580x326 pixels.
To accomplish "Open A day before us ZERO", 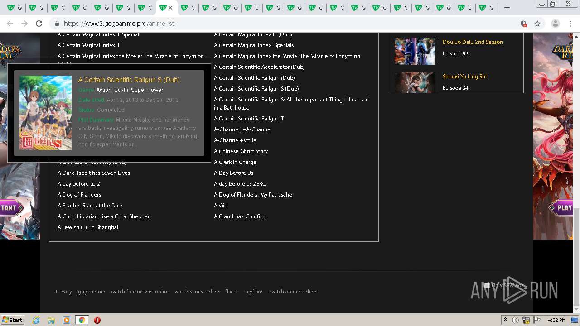I will [x=240, y=184].
